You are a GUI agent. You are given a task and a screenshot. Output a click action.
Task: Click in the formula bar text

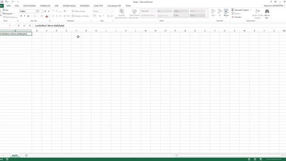50,26
